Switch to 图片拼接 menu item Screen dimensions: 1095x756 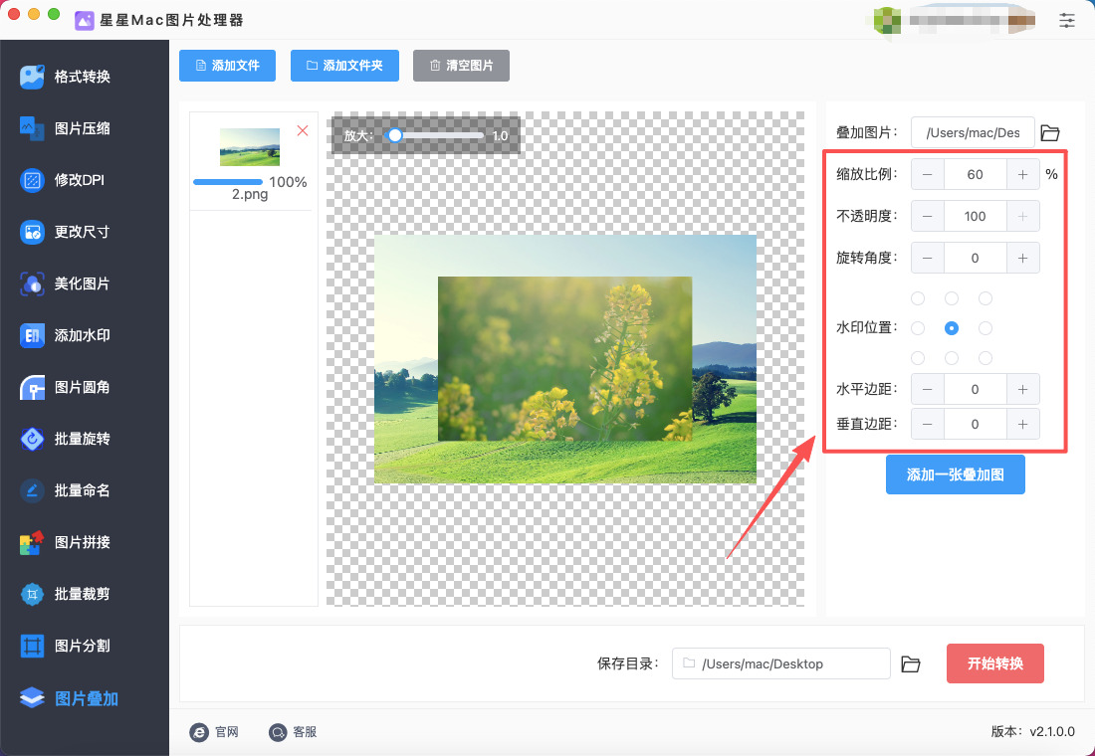(85, 542)
